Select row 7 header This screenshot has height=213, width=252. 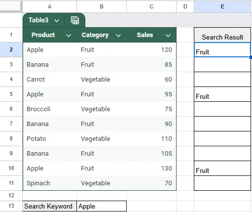pyautogui.click(x=11, y=124)
